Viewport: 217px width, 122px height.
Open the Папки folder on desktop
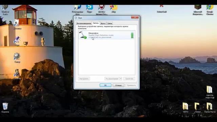(x=197, y=107)
